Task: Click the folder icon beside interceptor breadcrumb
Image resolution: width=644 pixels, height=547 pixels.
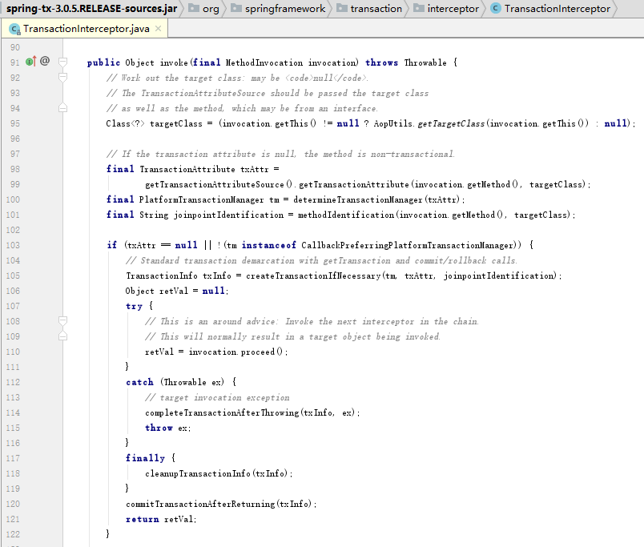Action: pyautogui.click(x=418, y=8)
